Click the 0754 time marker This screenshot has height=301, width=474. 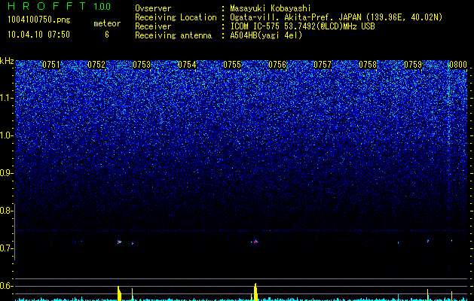[187, 65]
